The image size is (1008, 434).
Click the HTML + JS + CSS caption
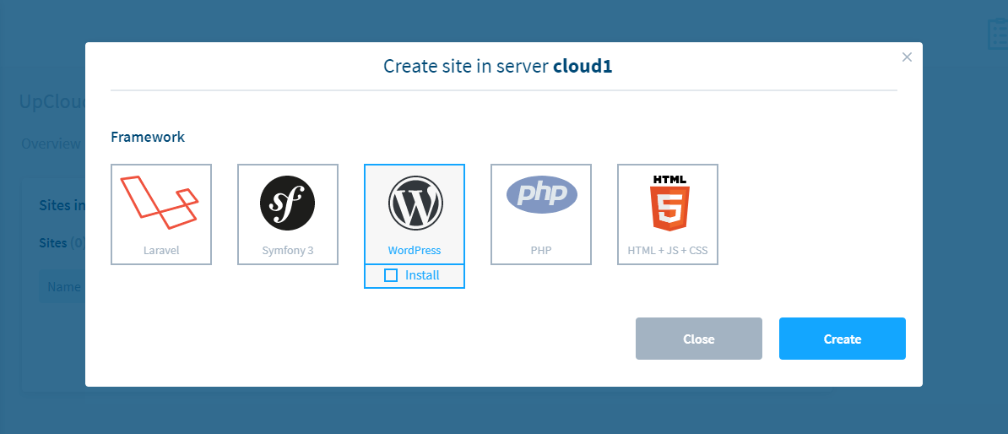[668, 251]
